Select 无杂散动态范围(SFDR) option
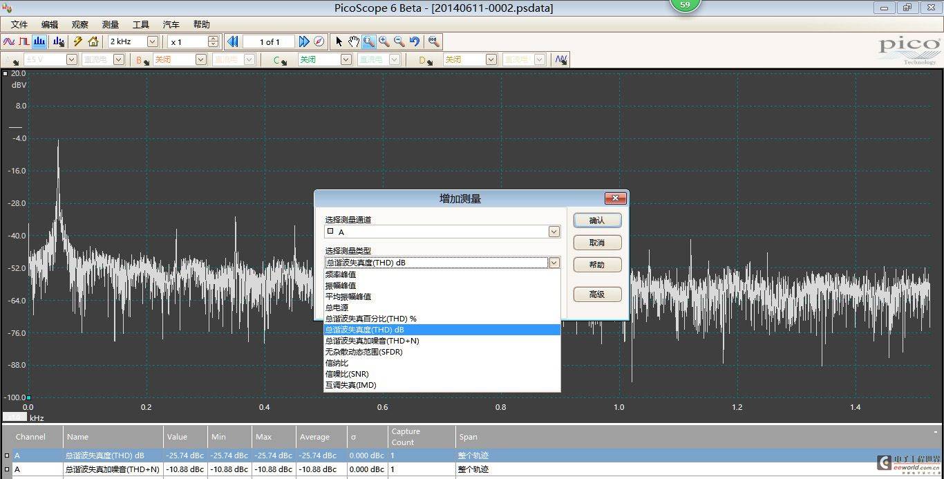This screenshot has height=479, width=944. pyautogui.click(x=442, y=352)
